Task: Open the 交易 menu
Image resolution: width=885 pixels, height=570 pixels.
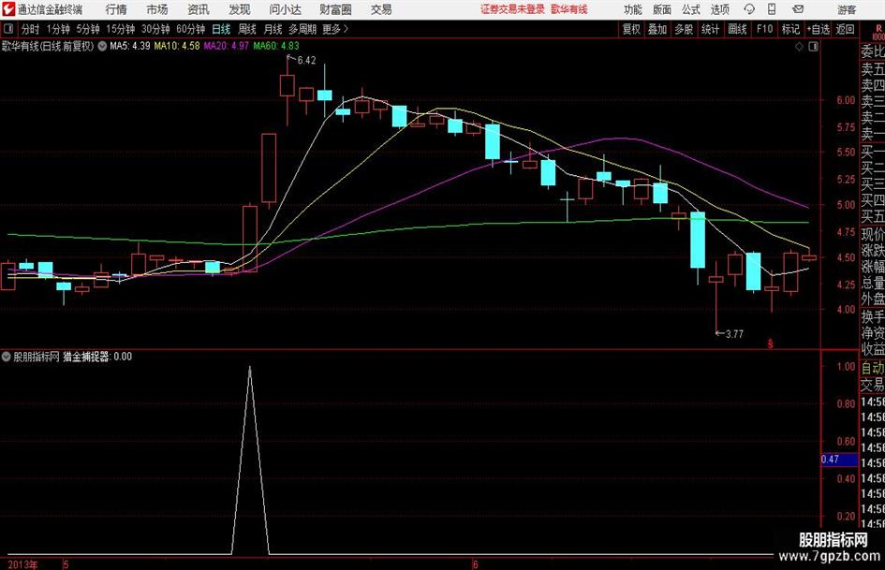Action: point(381,9)
